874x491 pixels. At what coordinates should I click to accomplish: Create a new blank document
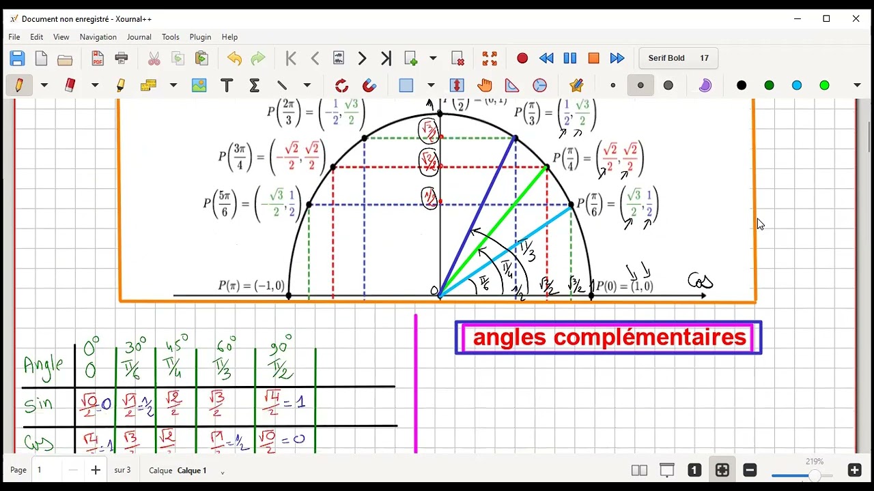point(41,59)
